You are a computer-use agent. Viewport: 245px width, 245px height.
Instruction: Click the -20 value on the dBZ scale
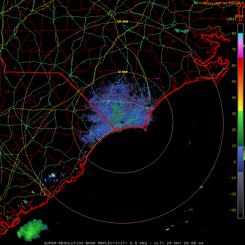tap(233, 194)
